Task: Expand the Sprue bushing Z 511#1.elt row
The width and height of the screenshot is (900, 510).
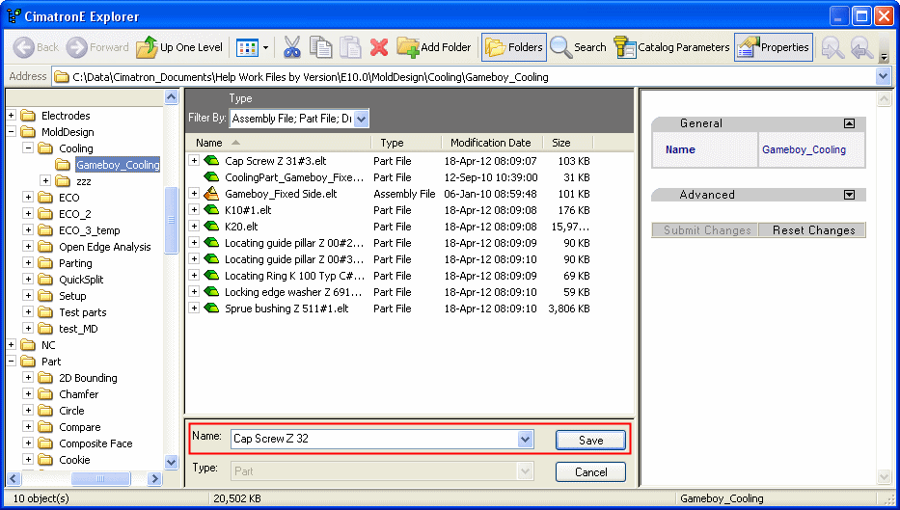Action: coord(194,309)
